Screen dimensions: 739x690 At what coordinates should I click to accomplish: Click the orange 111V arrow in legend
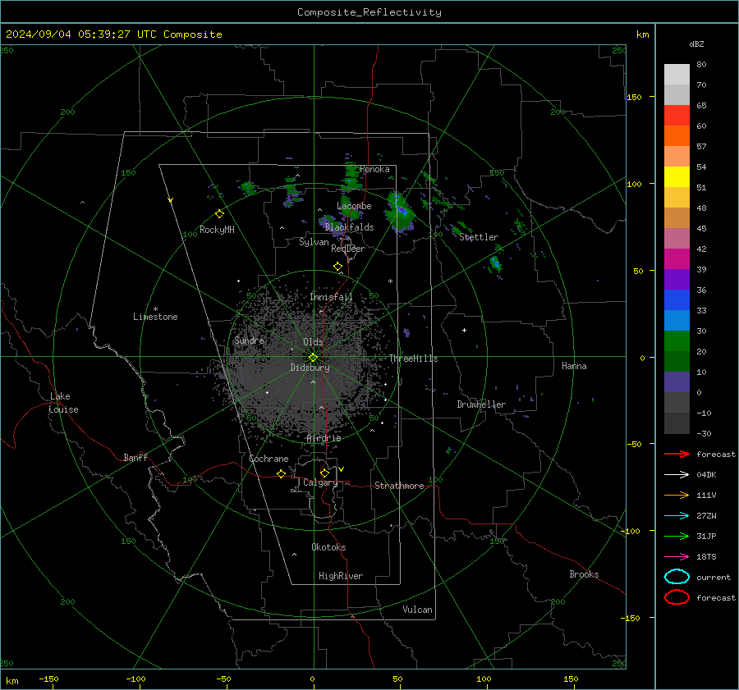click(x=677, y=495)
